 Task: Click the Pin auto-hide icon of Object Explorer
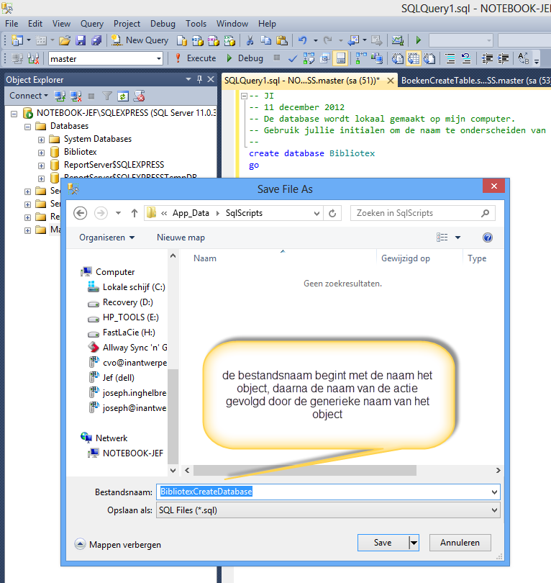(199, 79)
